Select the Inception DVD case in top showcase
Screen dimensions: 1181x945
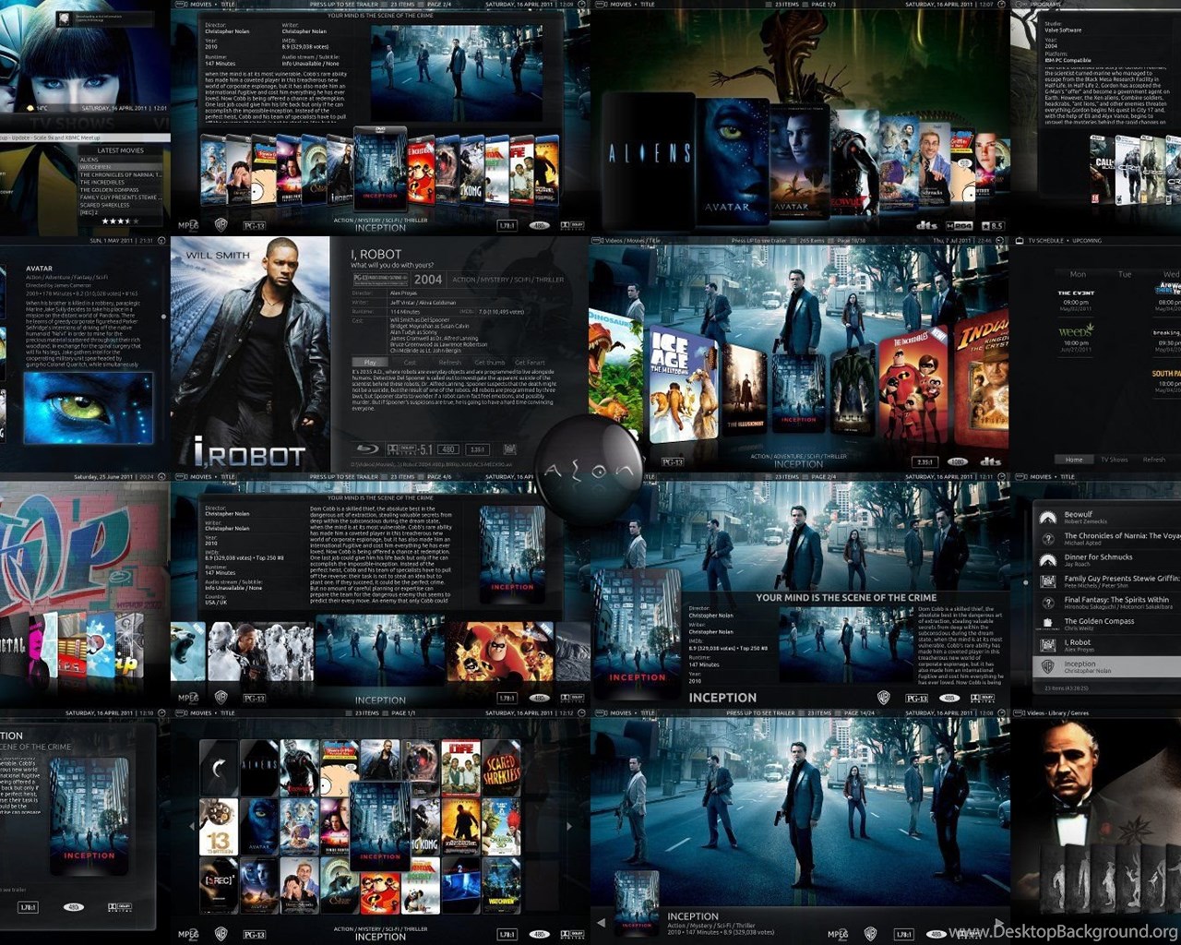(x=379, y=168)
